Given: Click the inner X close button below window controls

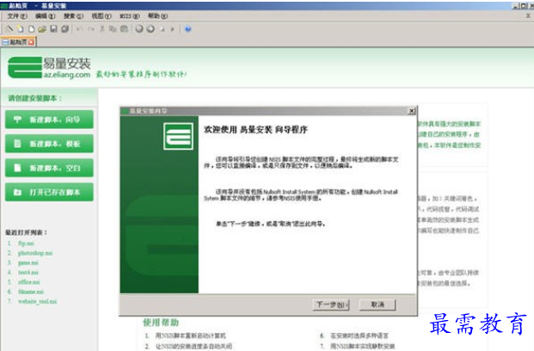Looking at the screenshot, I should tap(528, 15).
